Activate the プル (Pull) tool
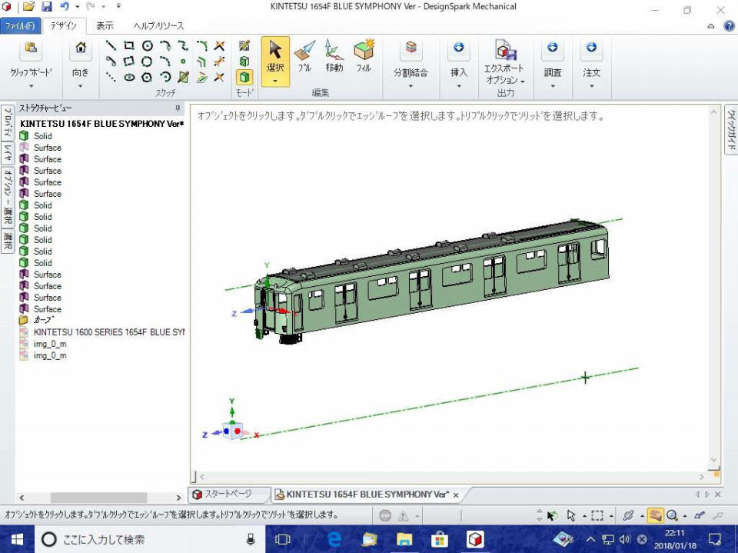 pos(304,56)
